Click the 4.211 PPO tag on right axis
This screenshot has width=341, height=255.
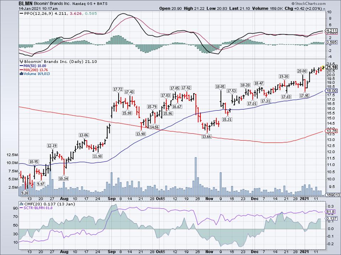[x=332, y=31]
